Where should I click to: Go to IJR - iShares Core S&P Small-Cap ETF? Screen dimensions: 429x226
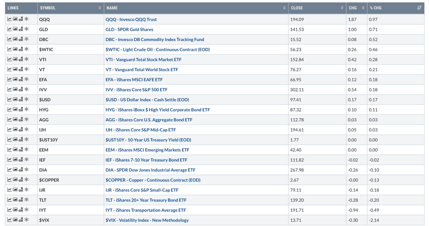coord(142,190)
